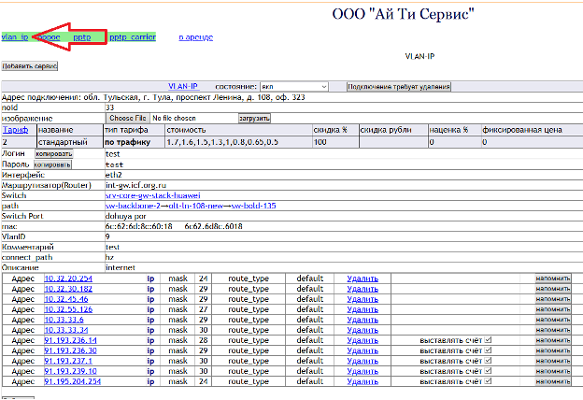Click the Switch Port value 'dohuya por'
Viewport: 583px width, 400px height.
pos(126,216)
